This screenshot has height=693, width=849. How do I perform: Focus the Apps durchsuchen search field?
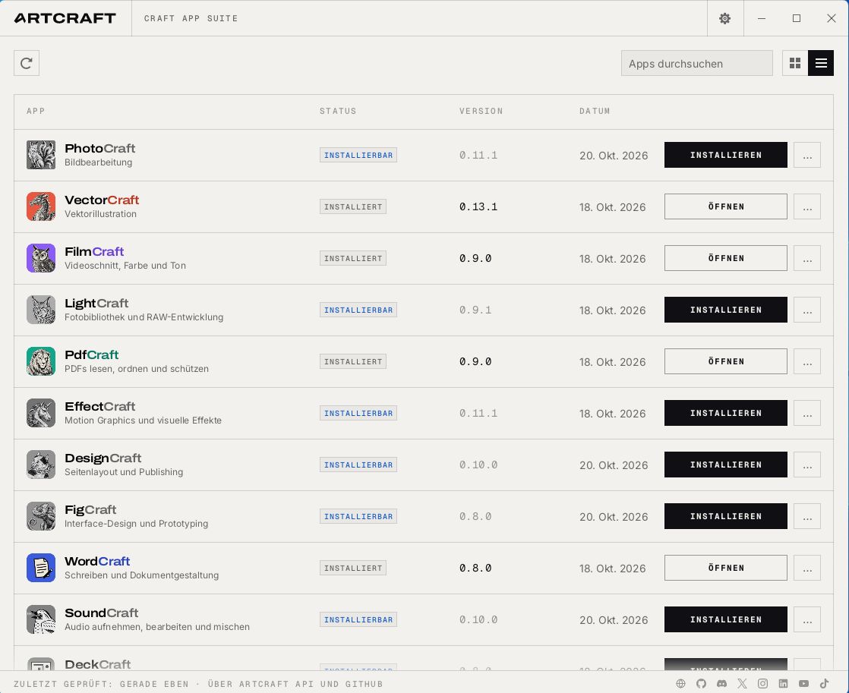pos(697,63)
